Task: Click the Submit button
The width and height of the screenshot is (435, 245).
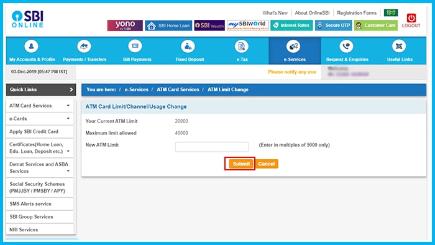Action: pyautogui.click(x=241, y=164)
